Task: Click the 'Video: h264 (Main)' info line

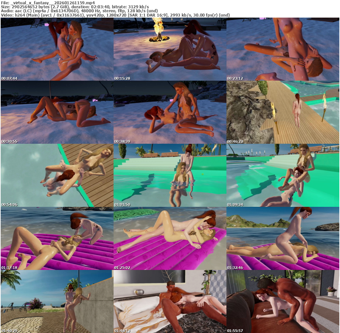Action: point(115,15)
